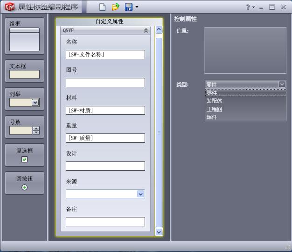Click the 重量 input field
The height and width of the screenshot is (252, 292).
tap(105, 138)
